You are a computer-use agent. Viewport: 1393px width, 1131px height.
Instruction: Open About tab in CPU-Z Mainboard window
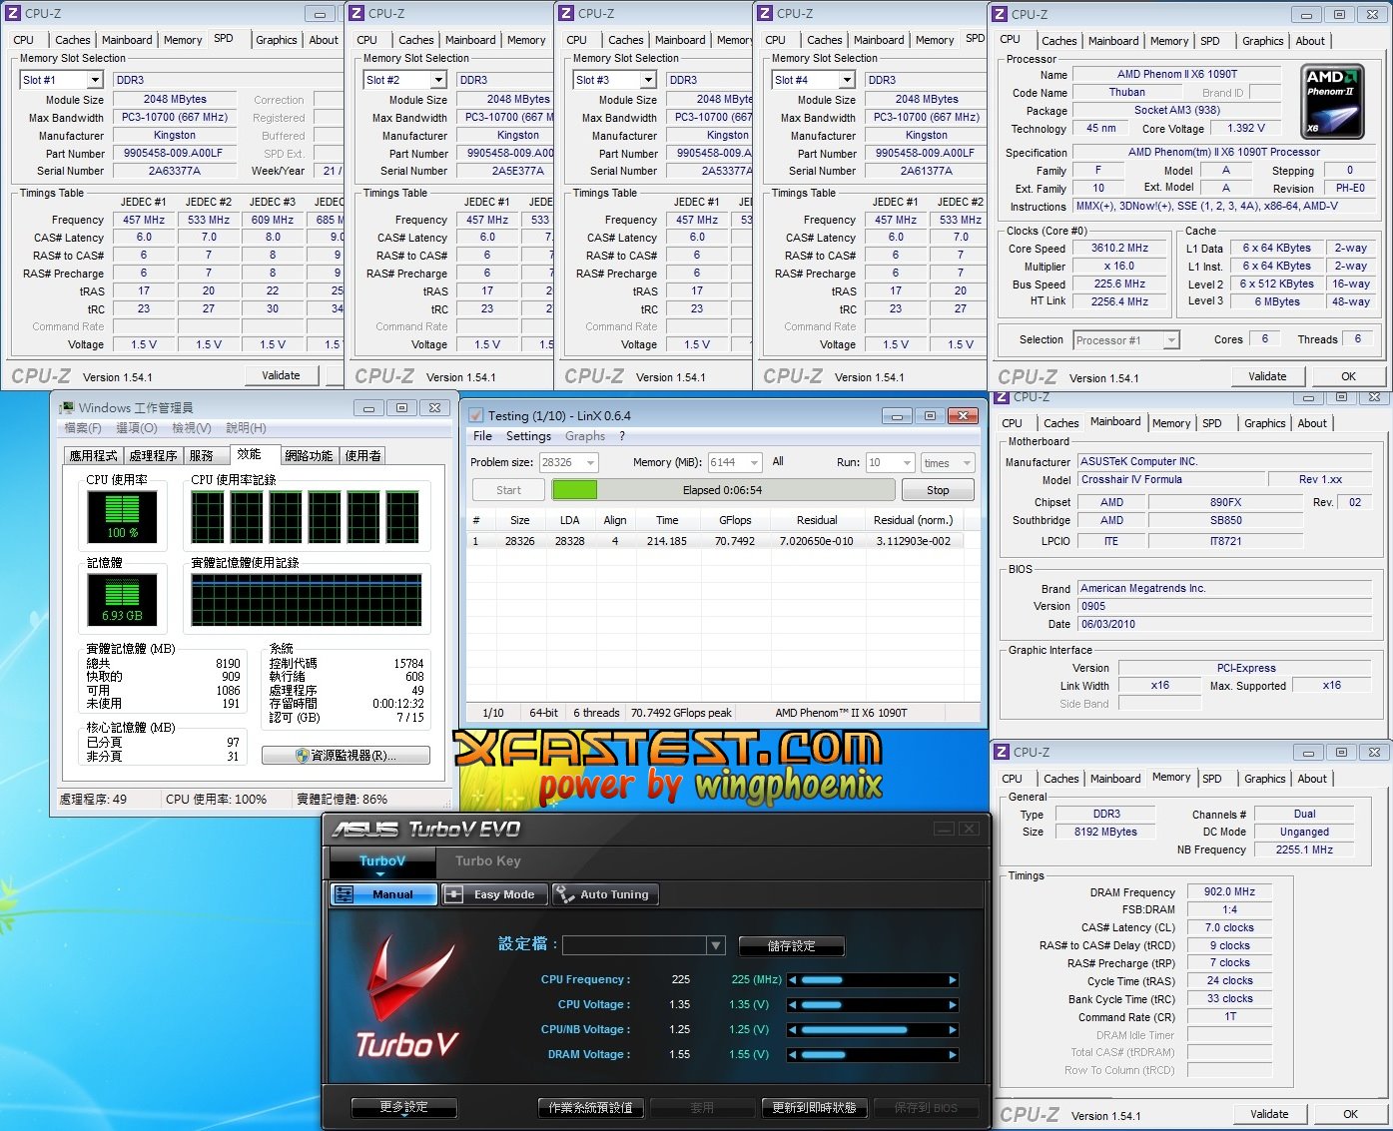point(1312,423)
